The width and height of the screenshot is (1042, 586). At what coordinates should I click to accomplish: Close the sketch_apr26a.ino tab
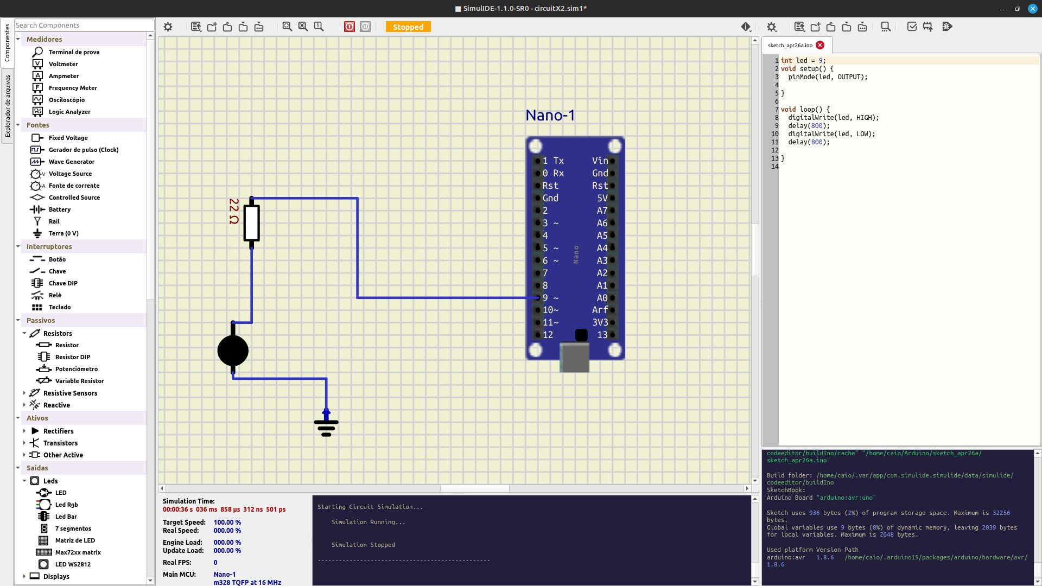pos(820,45)
